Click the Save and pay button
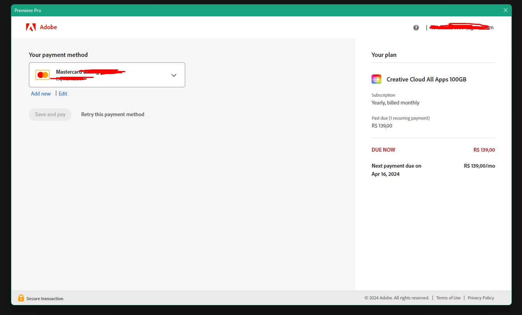522x315 pixels. [x=50, y=115]
